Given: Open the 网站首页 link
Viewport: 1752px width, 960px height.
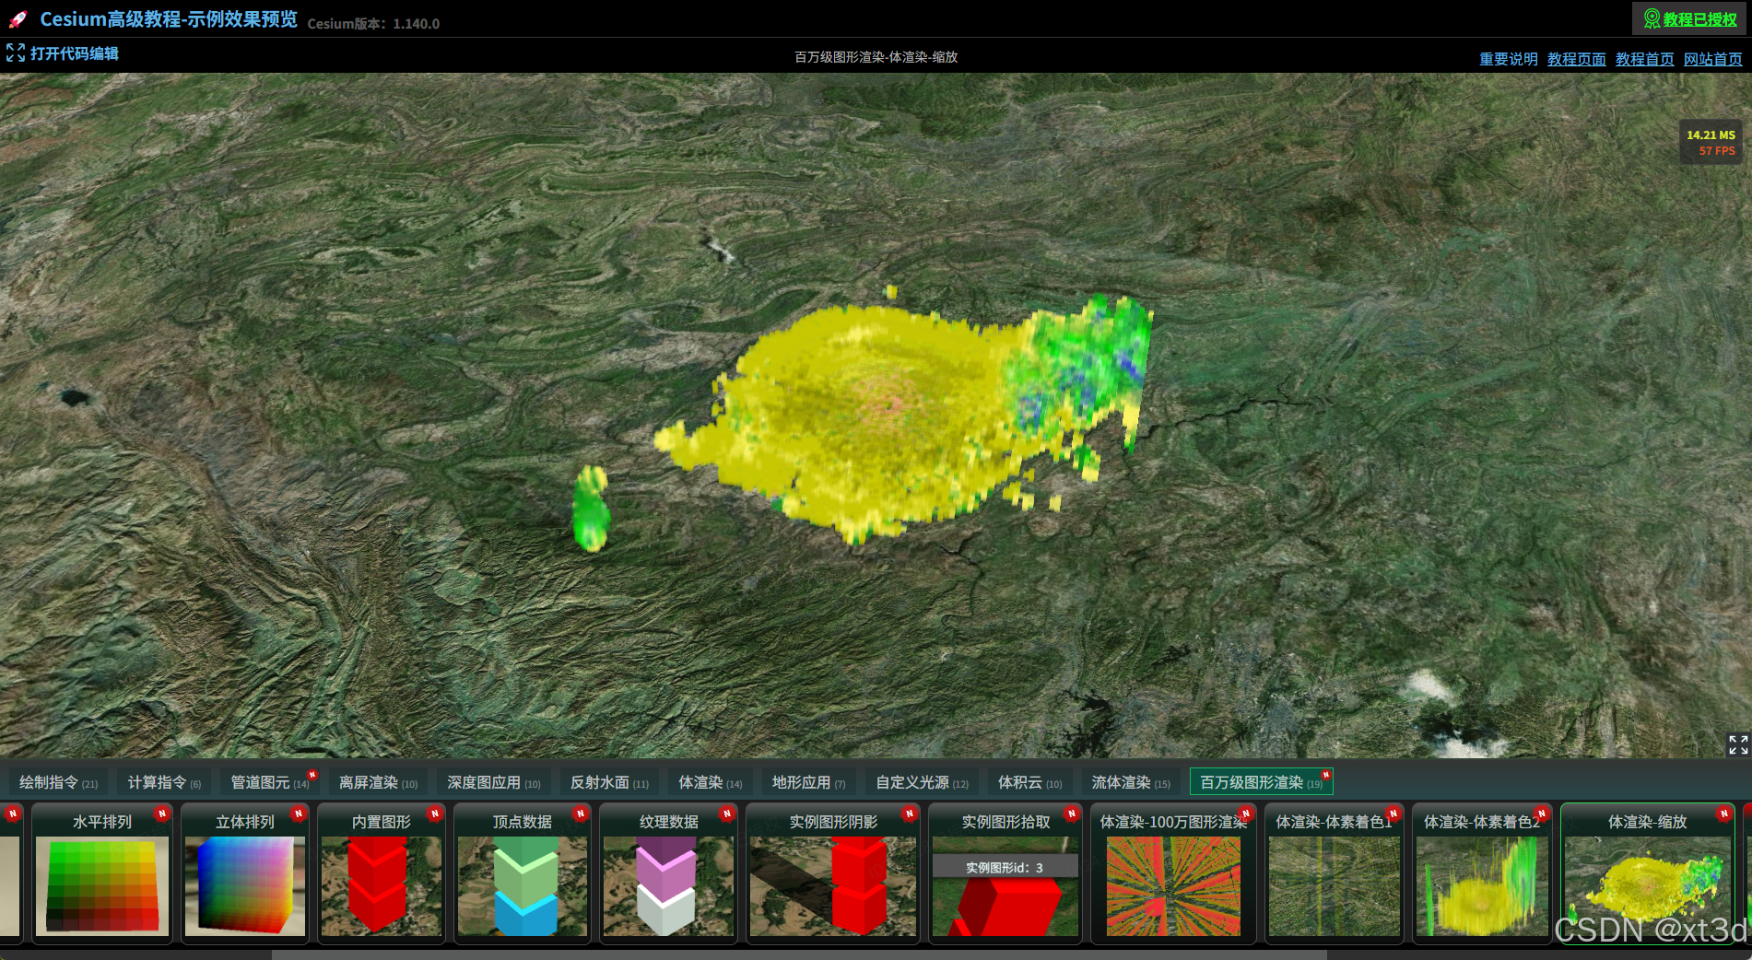Looking at the screenshot, I should (x=1713, y=59).
